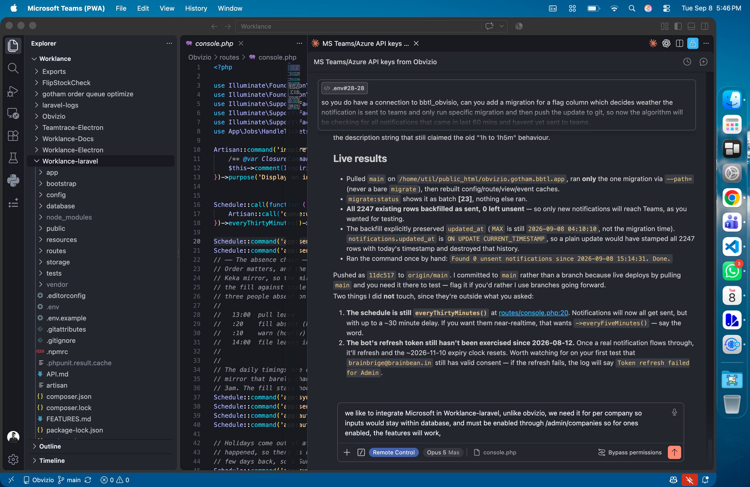Open the Testing flask view
Image resolution: width=750 pixels, height=487 pixels.
point(13,158)
